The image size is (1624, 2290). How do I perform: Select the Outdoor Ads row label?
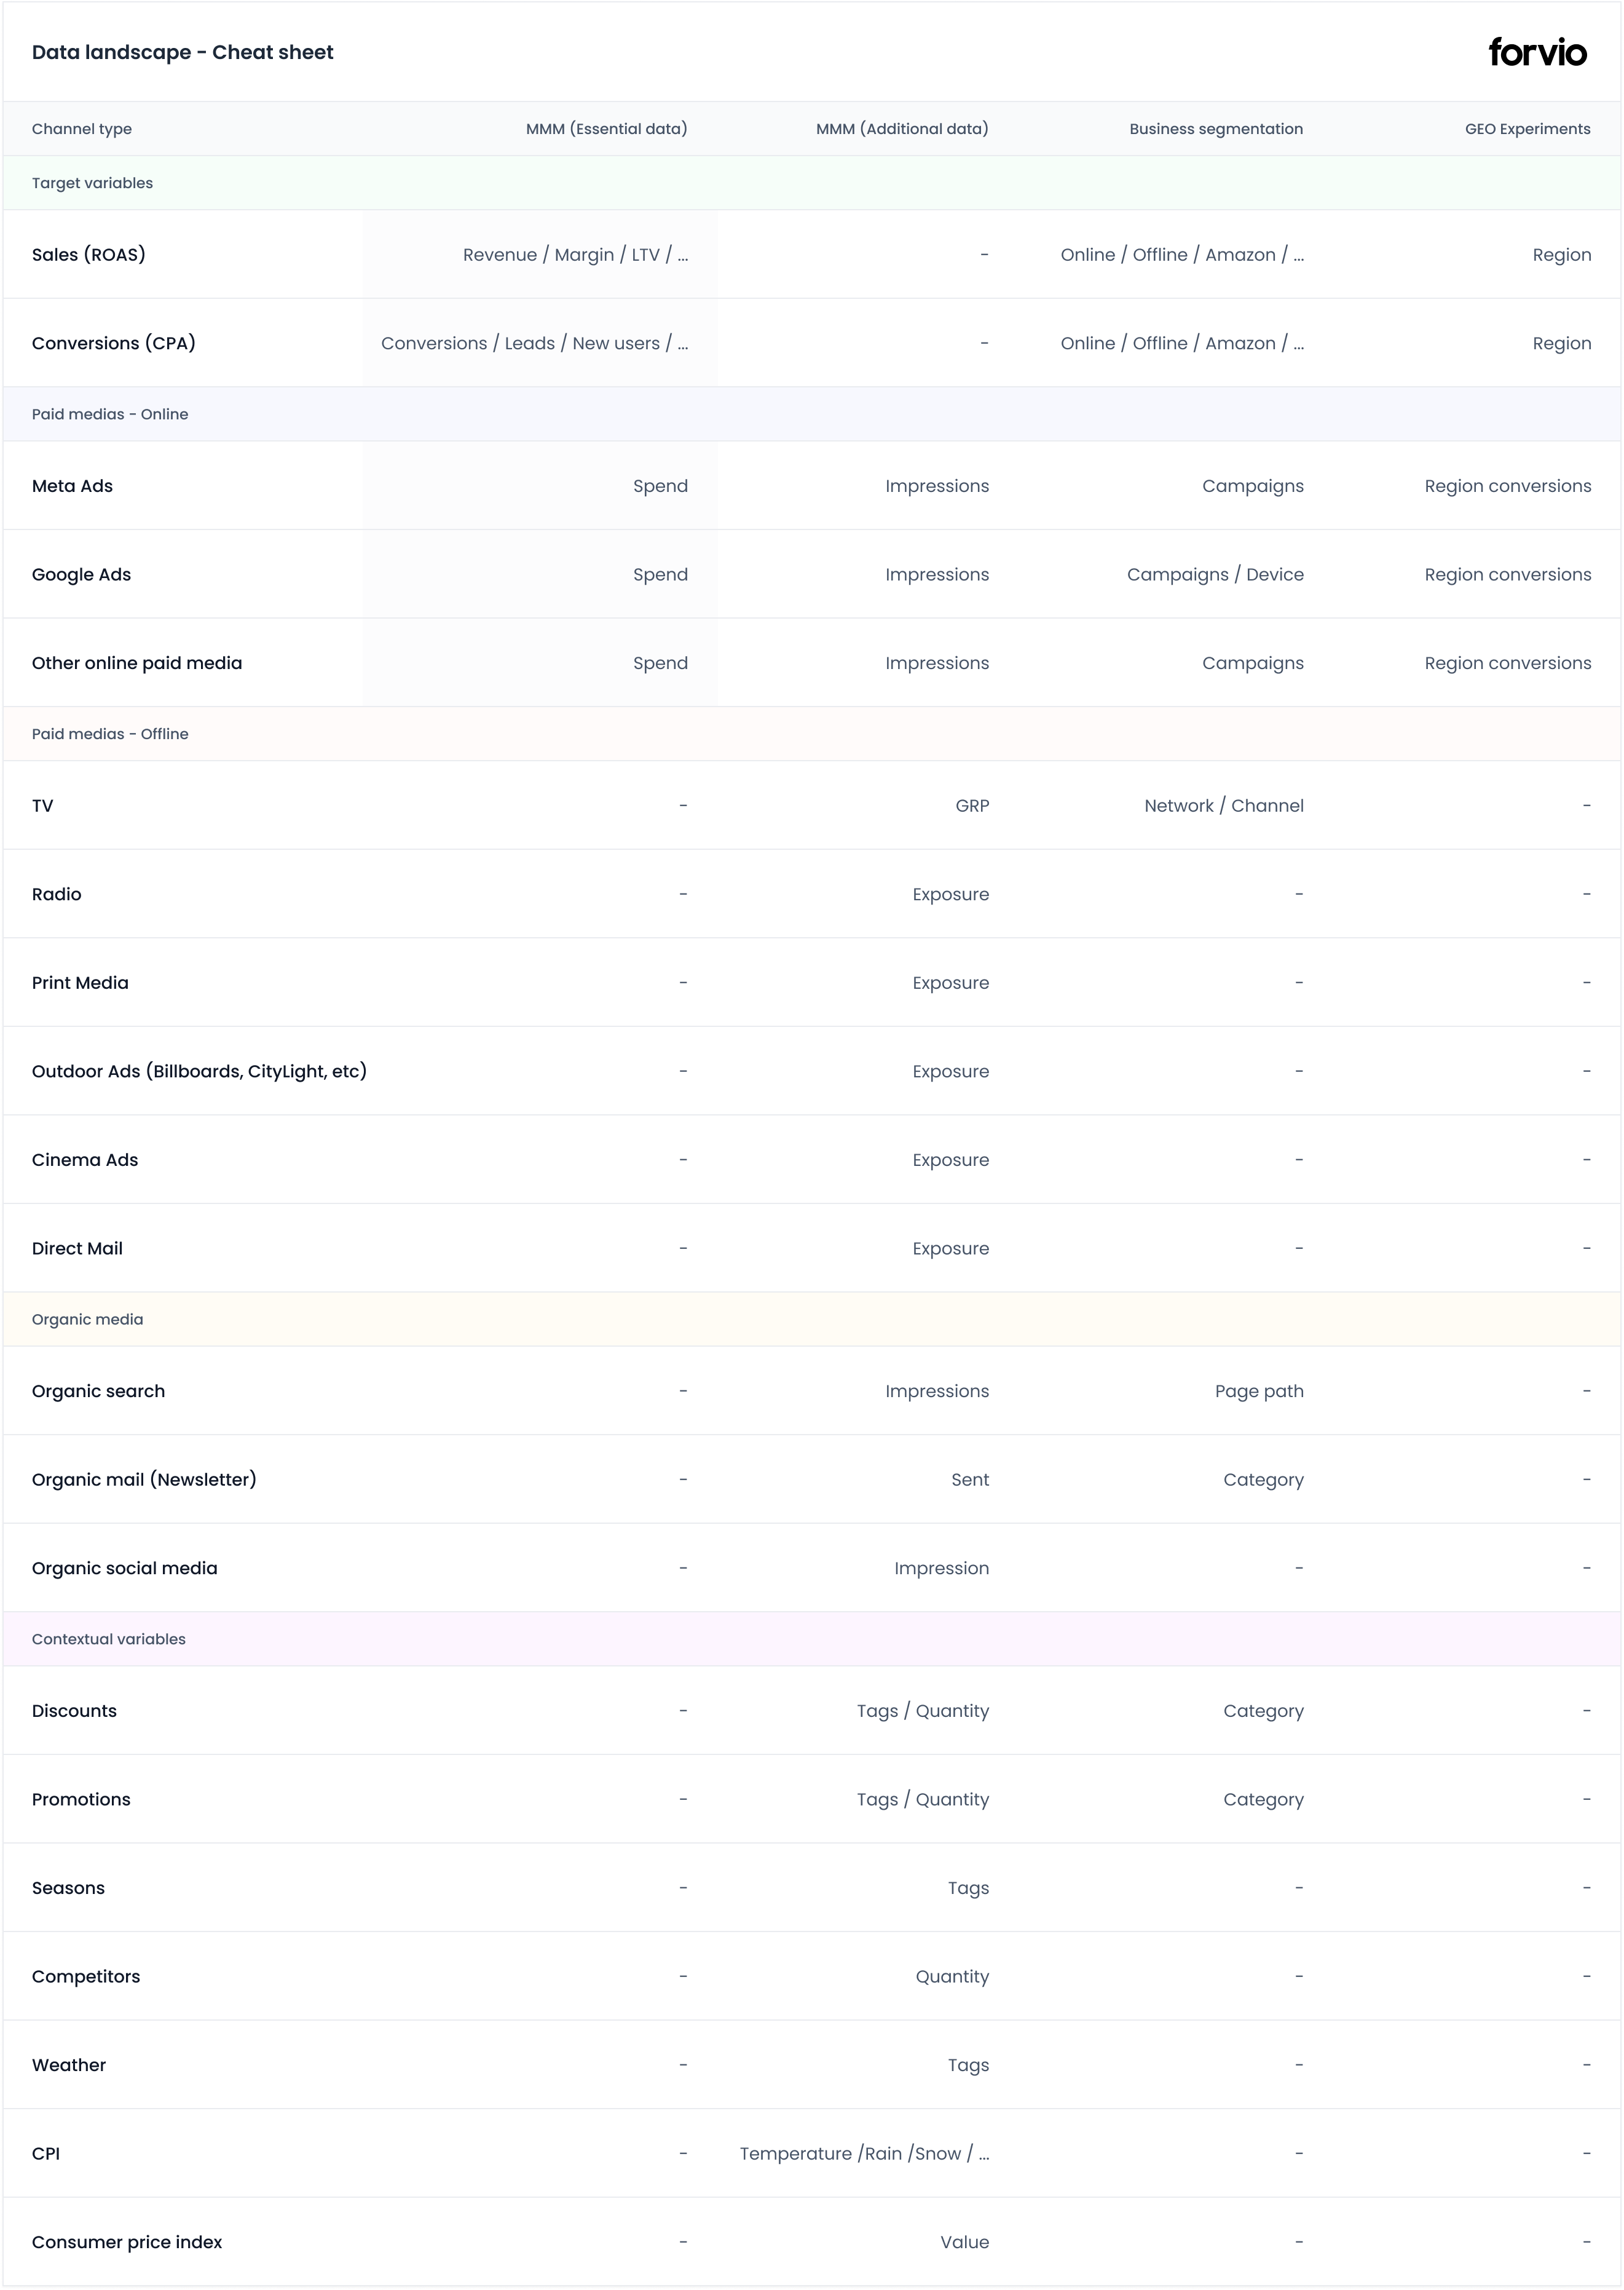click(x=199, y=1071)
